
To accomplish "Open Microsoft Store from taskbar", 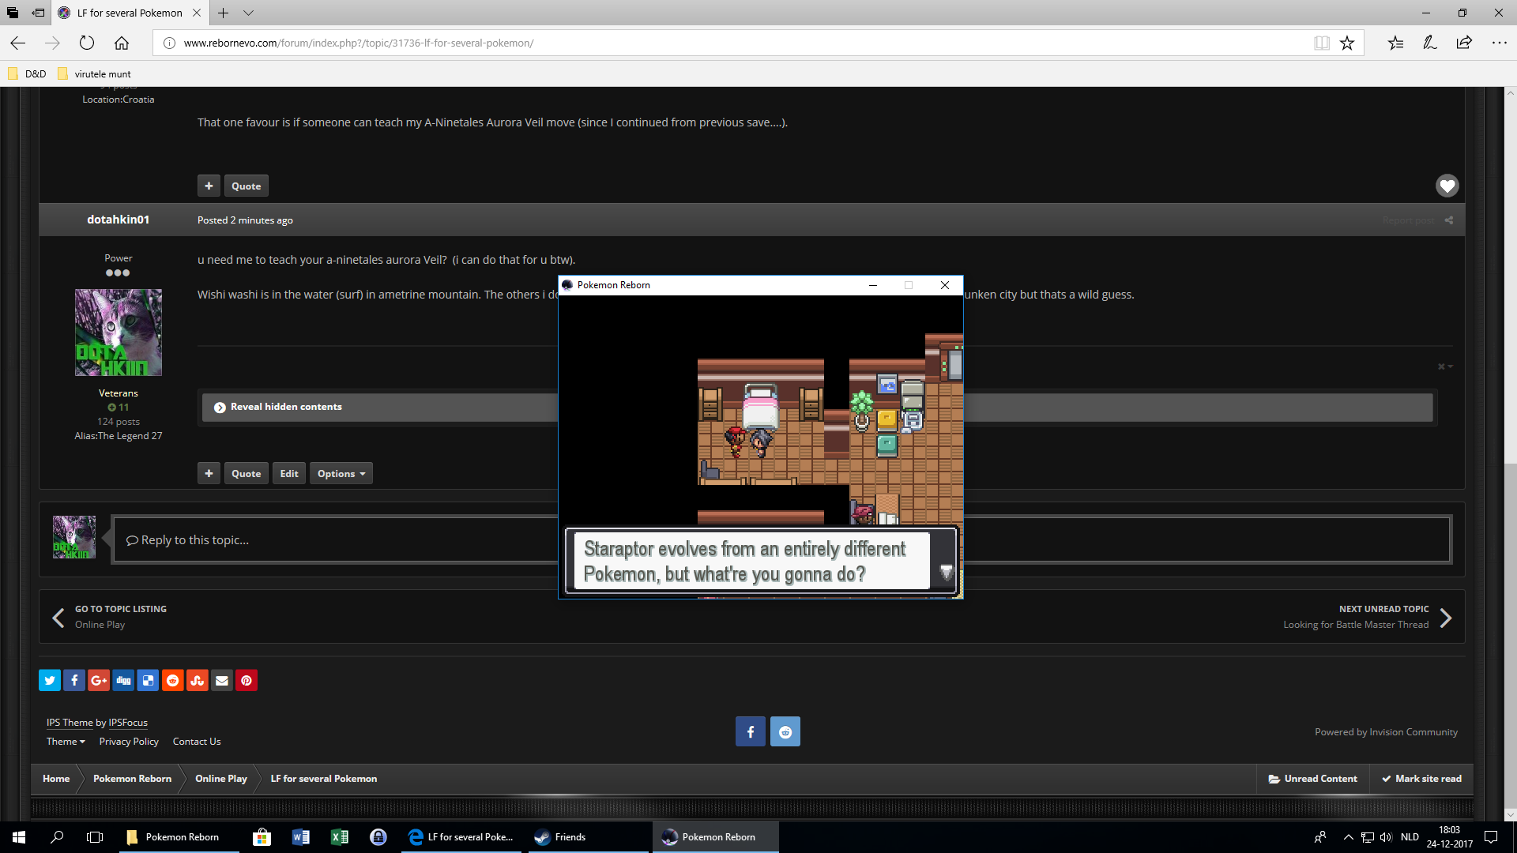I will [x=262, y=837].
